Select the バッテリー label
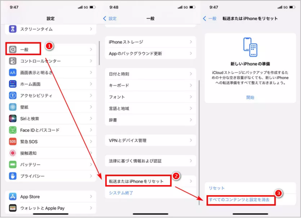This screenshot has width=301, height=218. click(30, 165)
